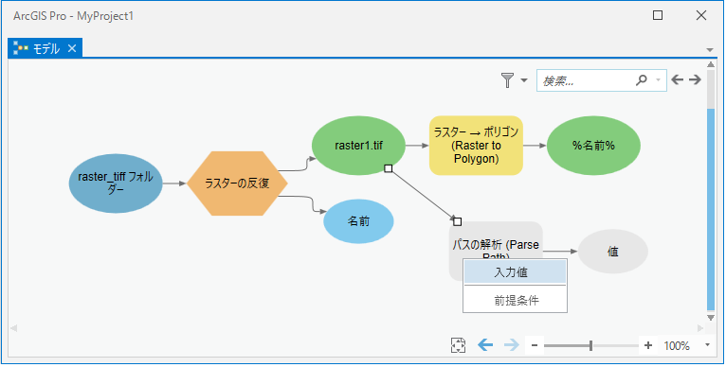
Task: Select the raster1.tif output ellipse
Action: (359, 146)
